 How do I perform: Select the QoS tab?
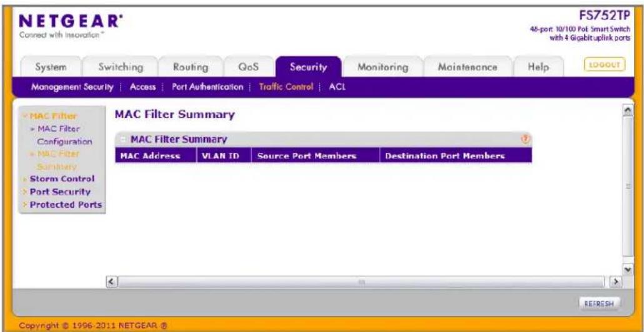[249, 67]
